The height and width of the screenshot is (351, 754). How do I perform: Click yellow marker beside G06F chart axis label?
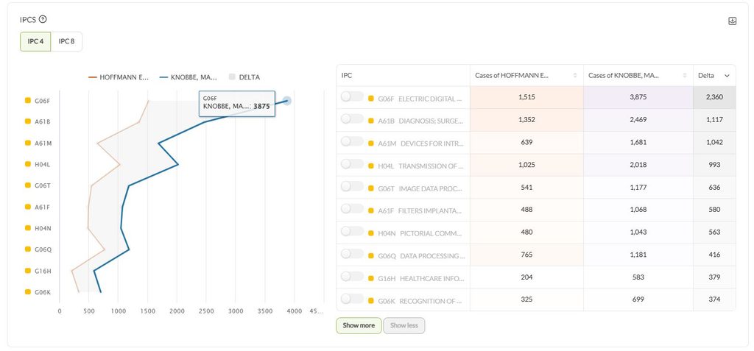[28, 101]
